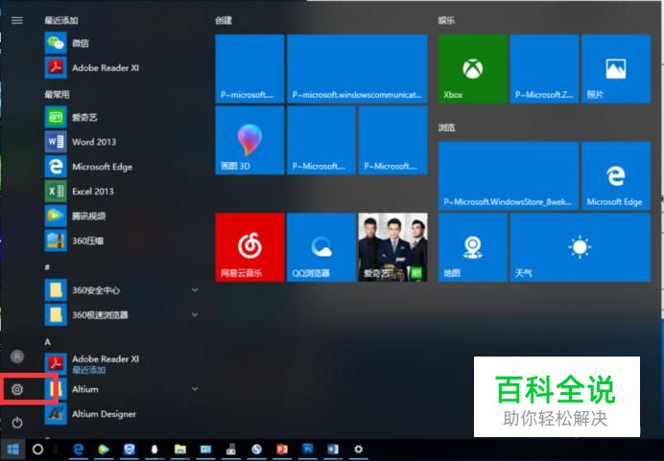Click the 爱奇艺 photo tile

tap(393, 247)
